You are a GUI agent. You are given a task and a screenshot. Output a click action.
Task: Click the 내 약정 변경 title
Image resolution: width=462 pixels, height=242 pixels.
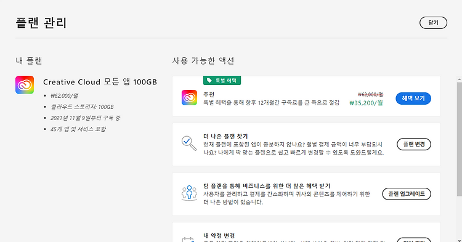coord(219,235)
